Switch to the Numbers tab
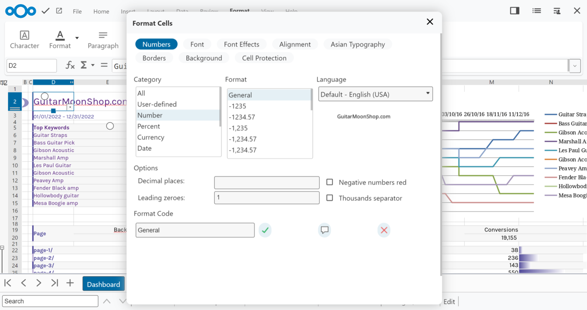This screenshot has height=310, width=587. tap(156, 44)
